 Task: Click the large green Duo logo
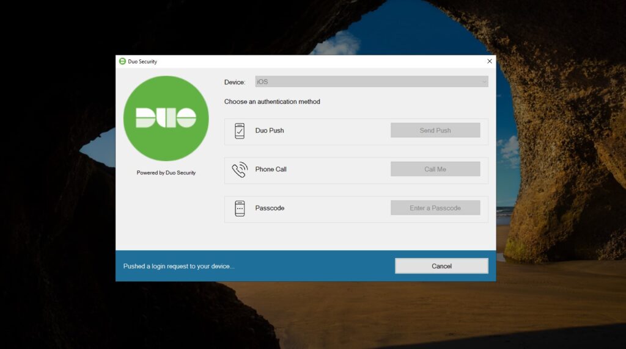pyautogui.click(x=166, y=118)
